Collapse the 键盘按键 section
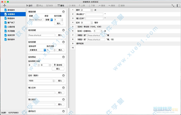The height and width of the screenshot is (115, 181). pos(63,12)
